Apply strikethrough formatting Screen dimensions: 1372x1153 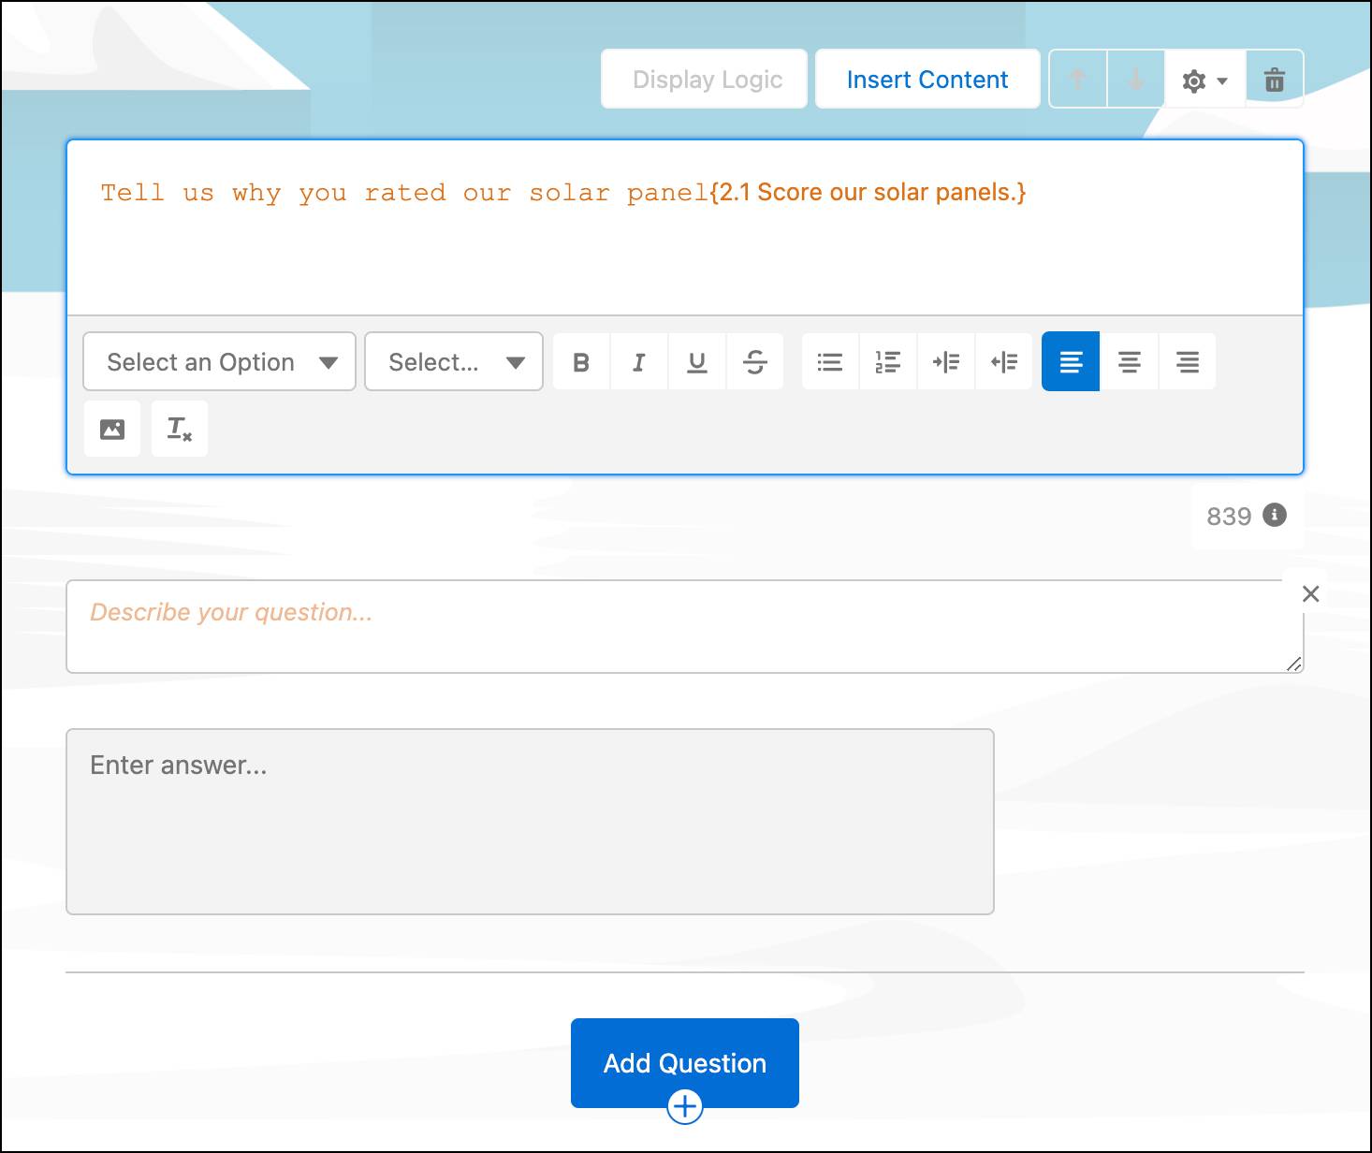[x=754, y=361]
